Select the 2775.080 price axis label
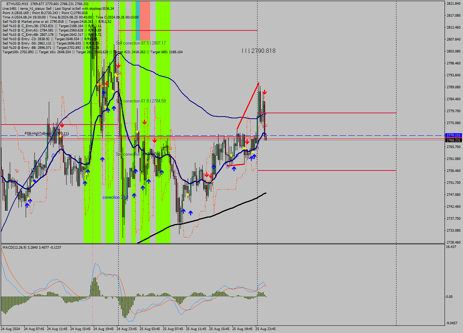Viewport: 463px width, 333px height. pos(453,123)
